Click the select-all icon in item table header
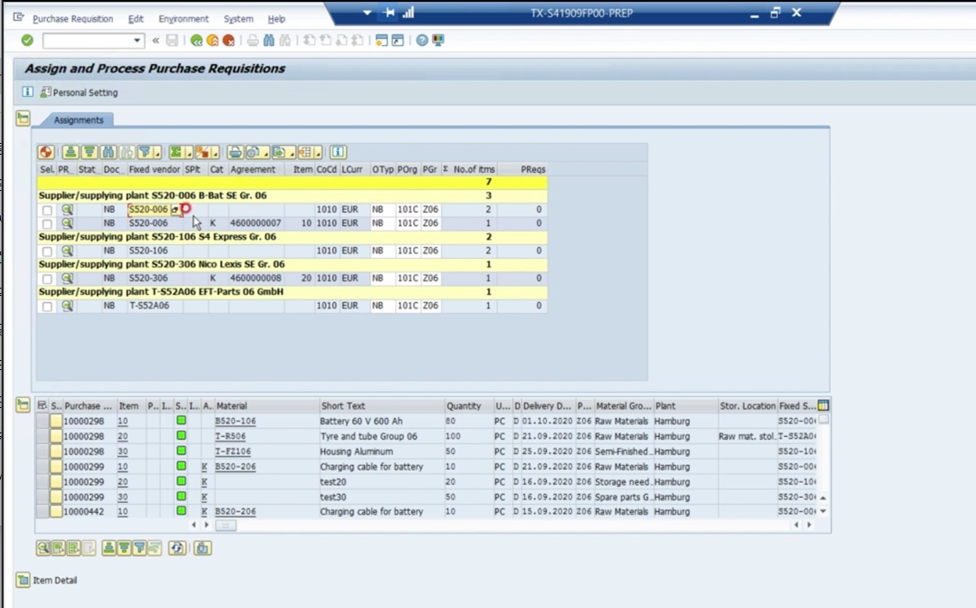 (42, 405)
